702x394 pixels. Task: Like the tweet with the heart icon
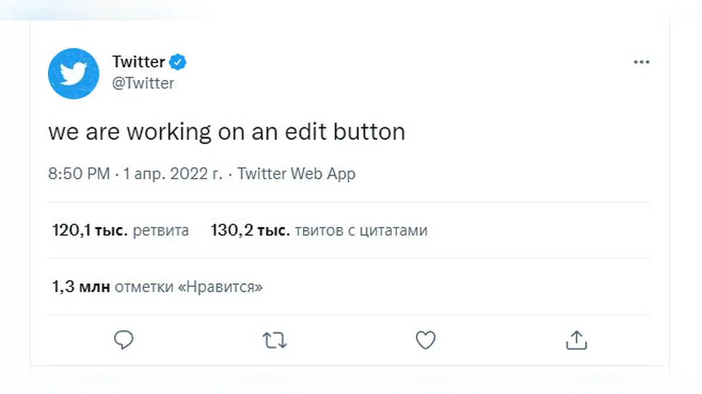pyautogui.click(x=425, y=340)
